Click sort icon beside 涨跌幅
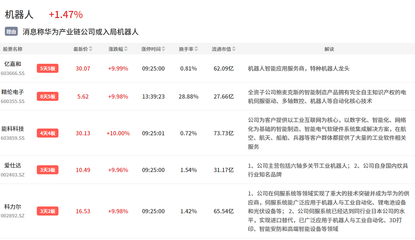Viewport: 415px width, 240px height. [126, 49]
